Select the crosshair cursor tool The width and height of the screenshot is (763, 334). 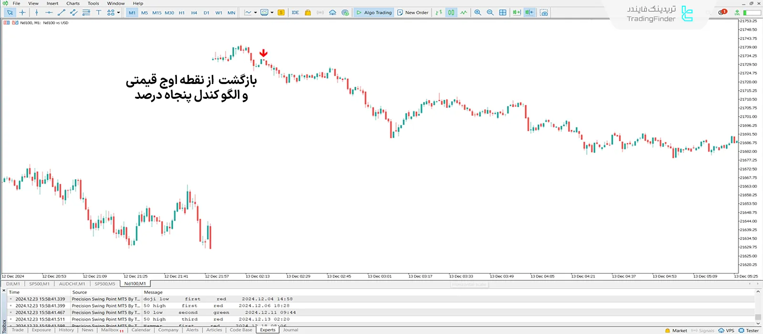coord(22,13)
